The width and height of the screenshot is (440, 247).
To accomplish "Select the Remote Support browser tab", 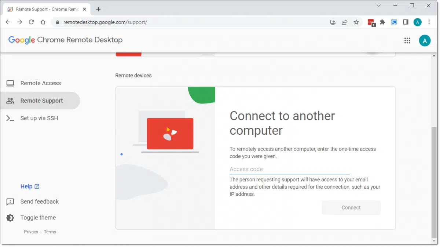I will click(47, 9).
